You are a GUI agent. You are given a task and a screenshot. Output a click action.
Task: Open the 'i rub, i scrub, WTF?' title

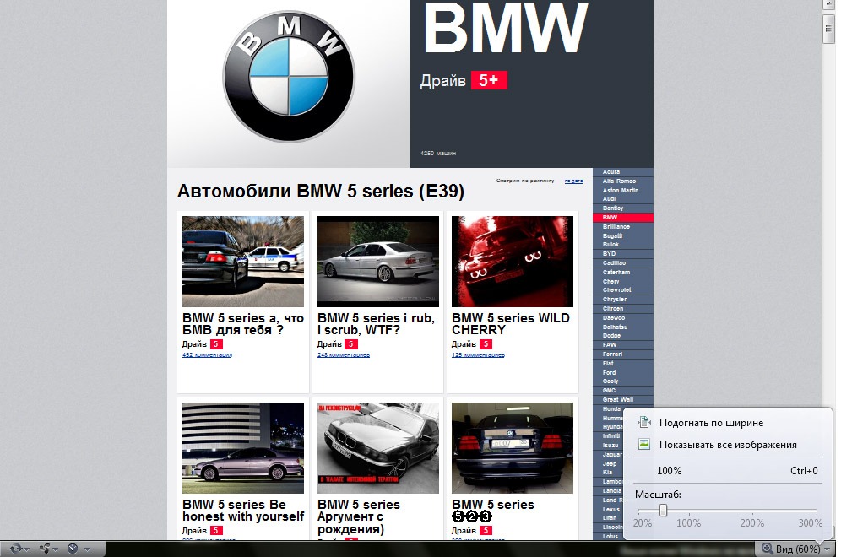click(376, 324)
